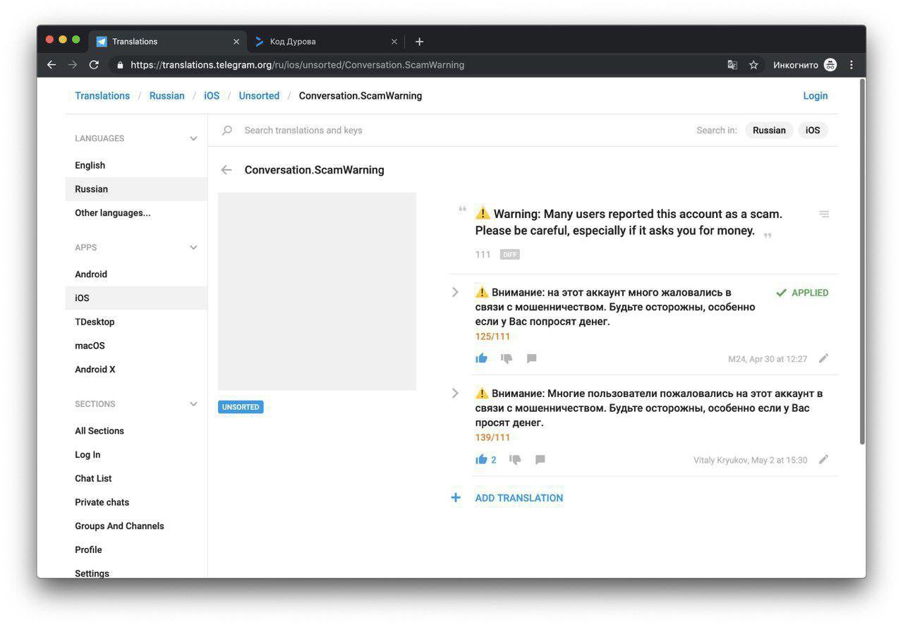Click the blue UNSORTED tag
Image resolution: width=903 pixels, height=627 pixels.
(241, 407)
